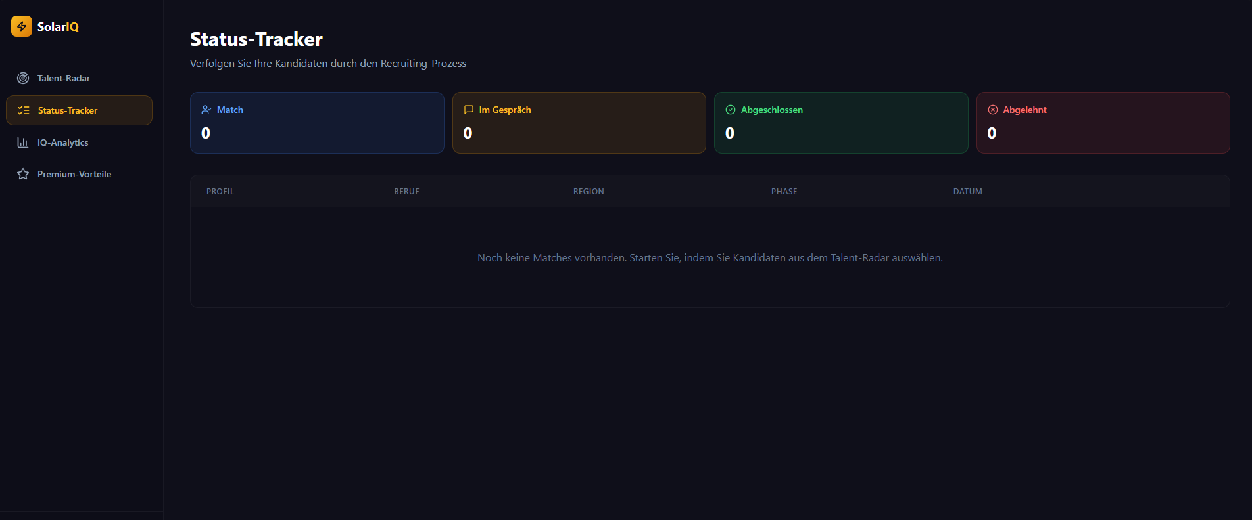This screenshot has height=520, width=1252.
Task: Click the Premium-Vorteile star icon
Action: 23,174
